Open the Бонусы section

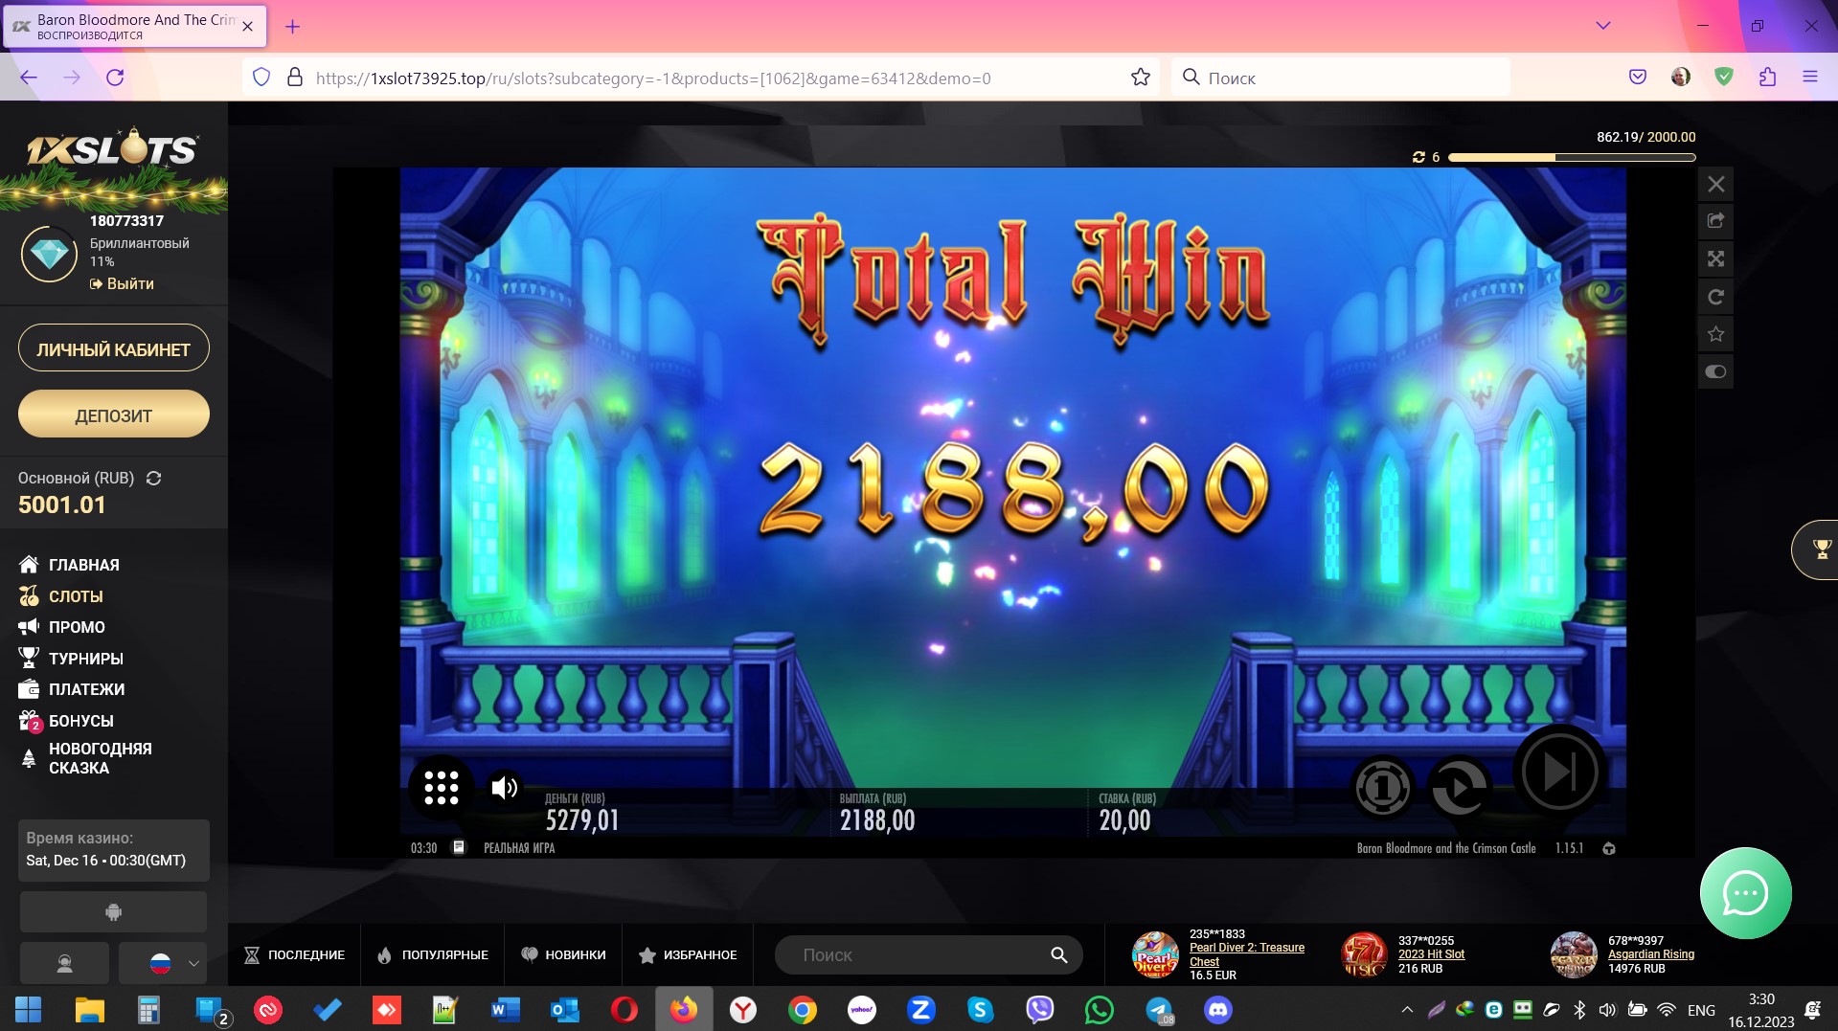tap(66, 721)
